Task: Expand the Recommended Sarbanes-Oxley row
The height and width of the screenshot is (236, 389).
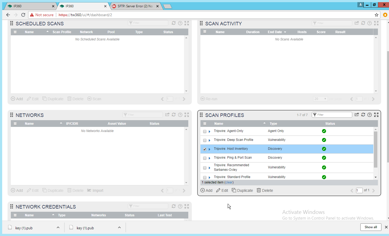Action: pos(209,168)
